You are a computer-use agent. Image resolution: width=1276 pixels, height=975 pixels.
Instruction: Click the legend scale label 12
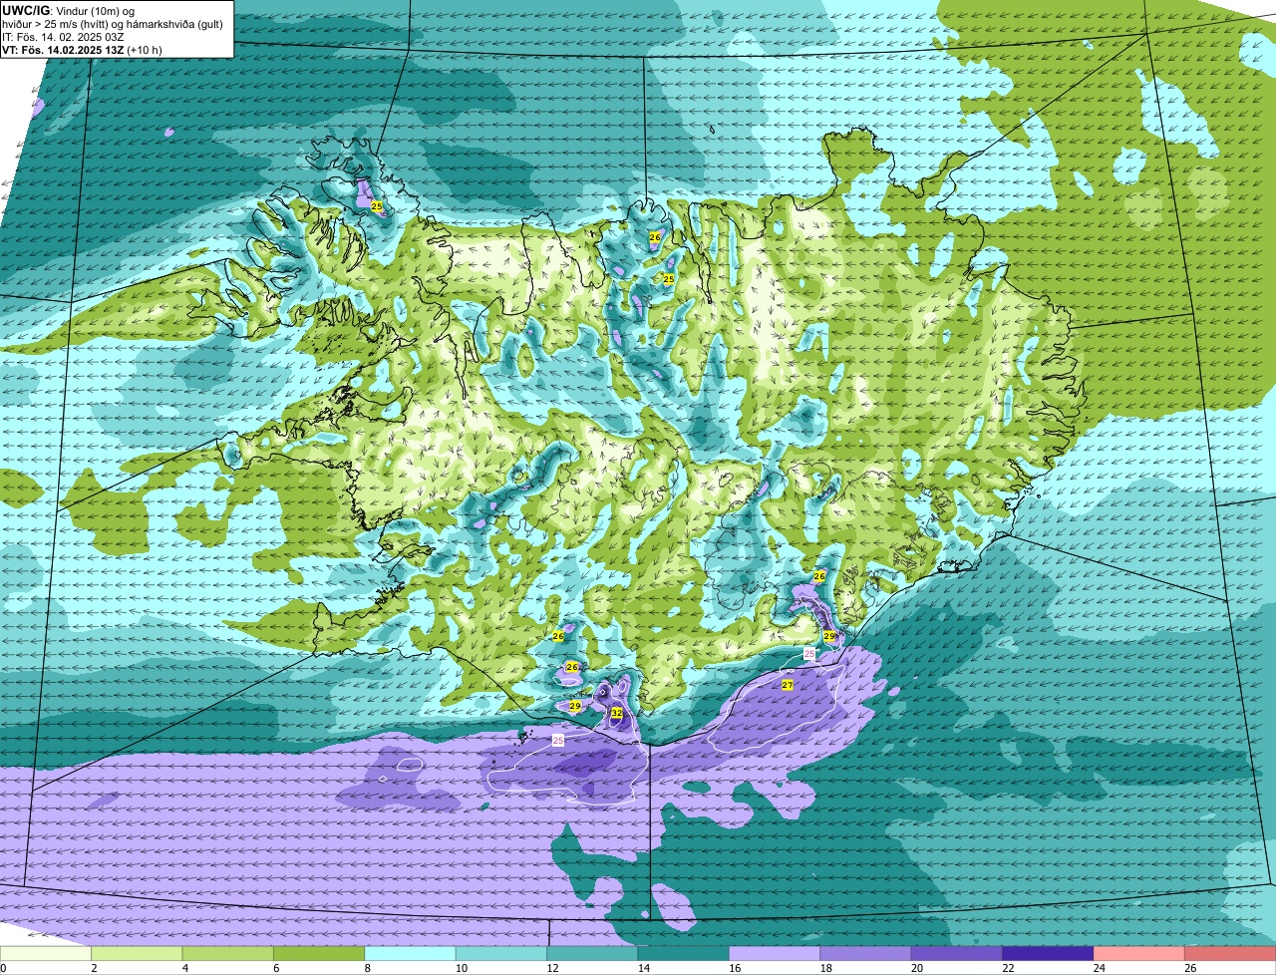pos(551,968)
